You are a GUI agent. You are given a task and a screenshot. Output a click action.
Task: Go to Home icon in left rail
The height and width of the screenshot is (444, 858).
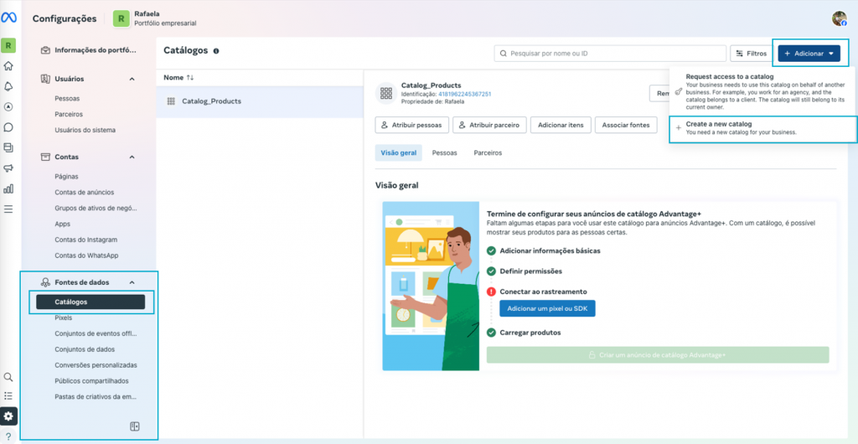point(8,66)
